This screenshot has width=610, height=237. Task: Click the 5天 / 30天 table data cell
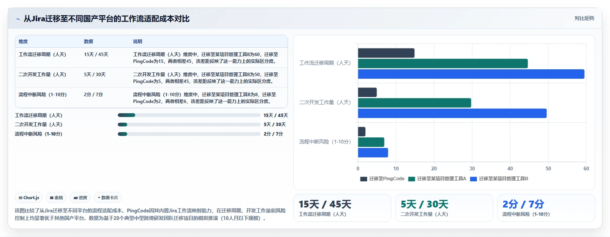[x=95, y=75]
